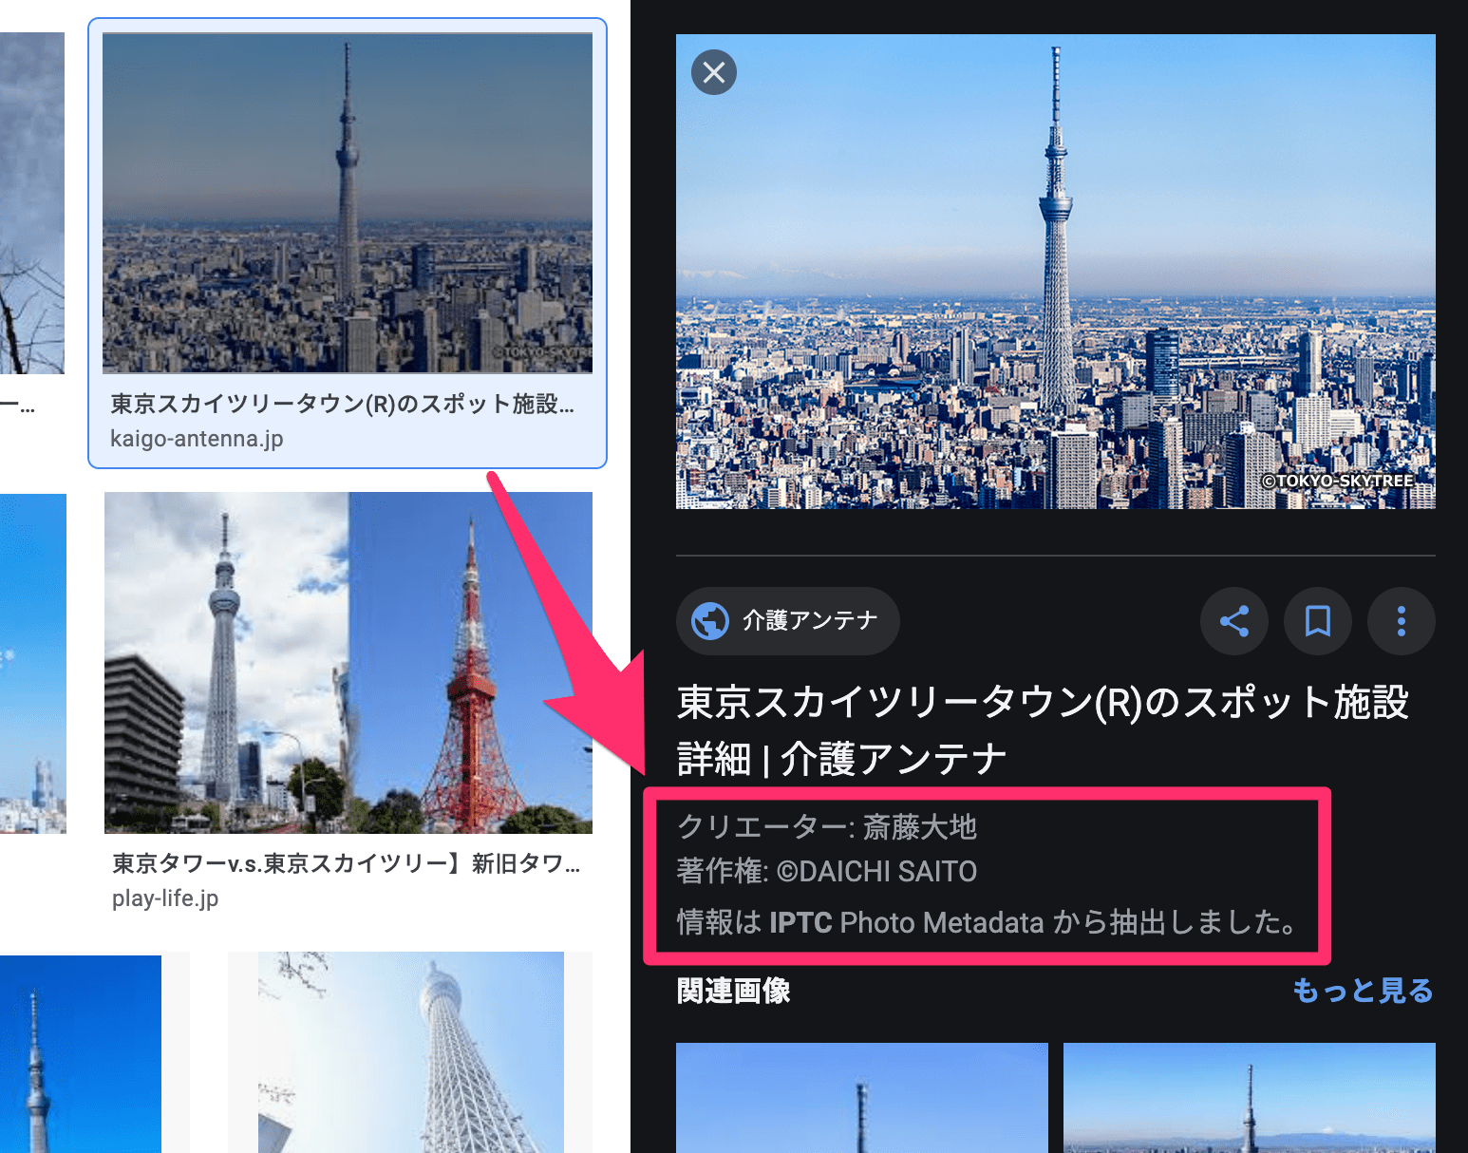Save image with the bookmark icon
The image size is (1468, 1153).
(1318, 621)
